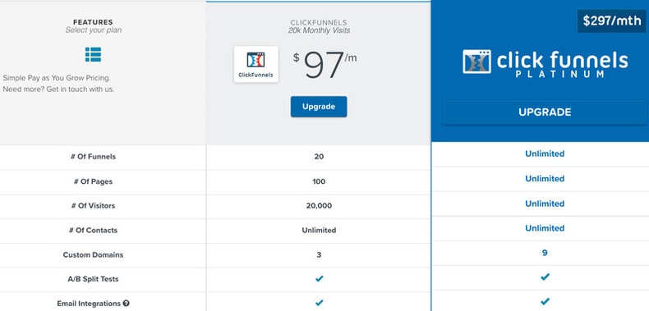Click the '# Of Contacts' feature label
Viewport: 649px width, 311px height.
pyautogui.click(x=93, y=231)
